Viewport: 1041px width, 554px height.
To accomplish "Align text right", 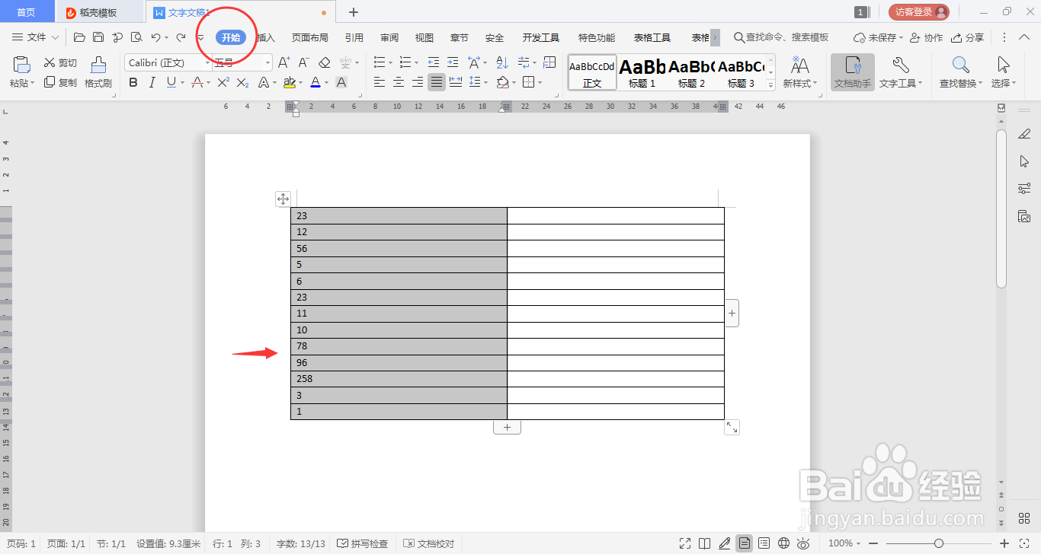I will pos(418,82).
